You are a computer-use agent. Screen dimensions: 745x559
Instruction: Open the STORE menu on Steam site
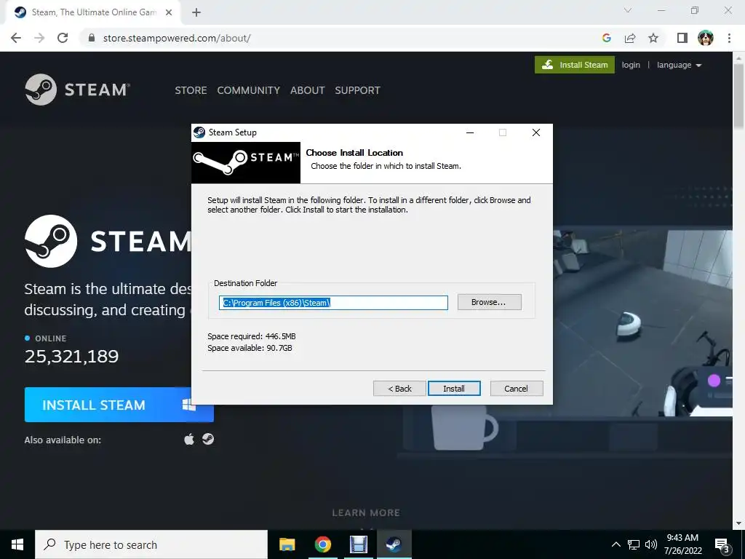[x=191, y=90]
